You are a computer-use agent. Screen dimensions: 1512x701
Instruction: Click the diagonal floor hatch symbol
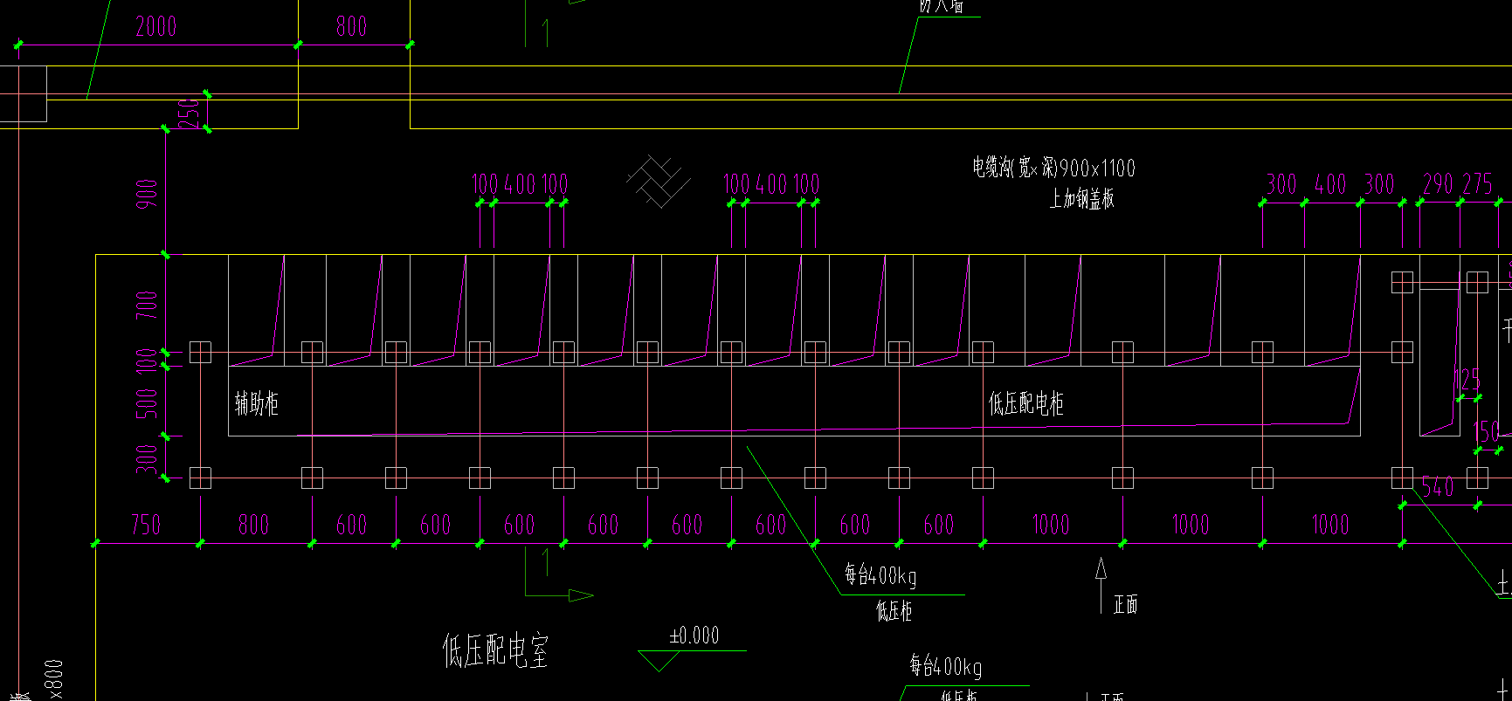(x=658, y=182)
